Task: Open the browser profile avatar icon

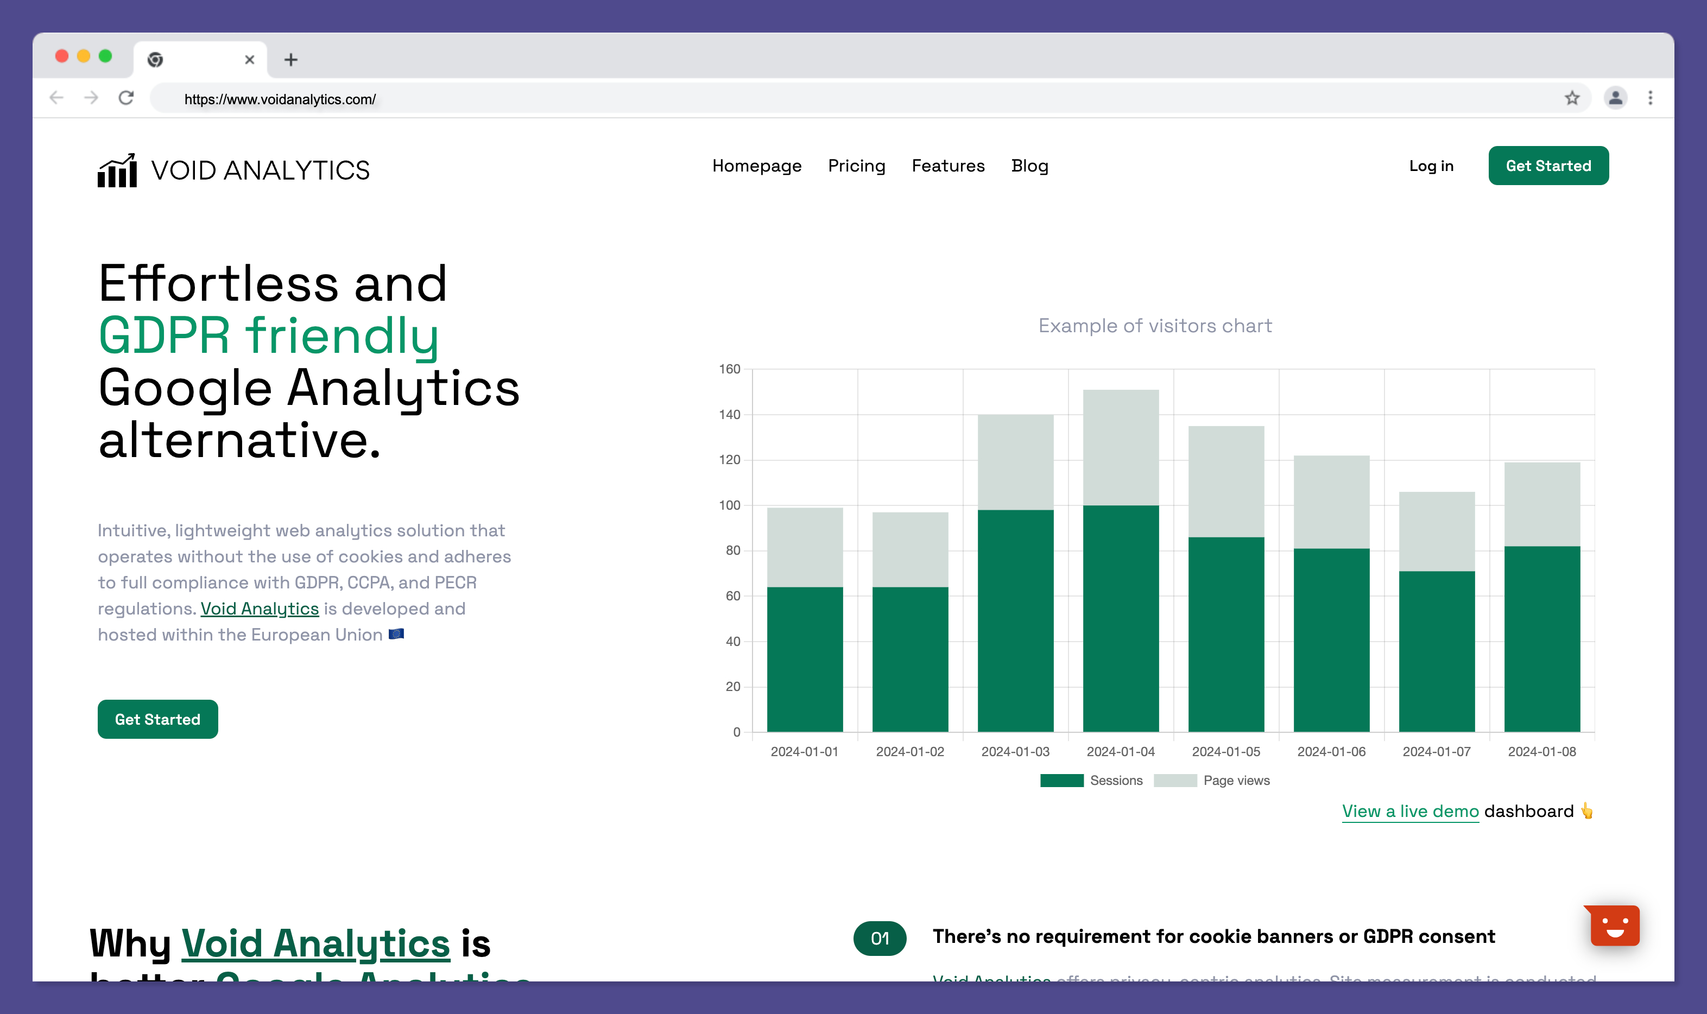Action: click(1615, 98)
